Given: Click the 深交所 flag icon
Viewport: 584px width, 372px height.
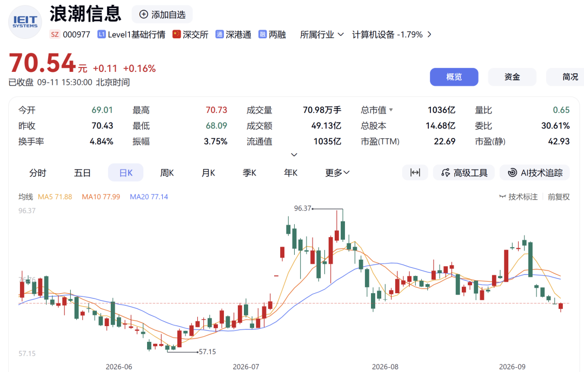Looking at the screenshot, I should point(176,34).
